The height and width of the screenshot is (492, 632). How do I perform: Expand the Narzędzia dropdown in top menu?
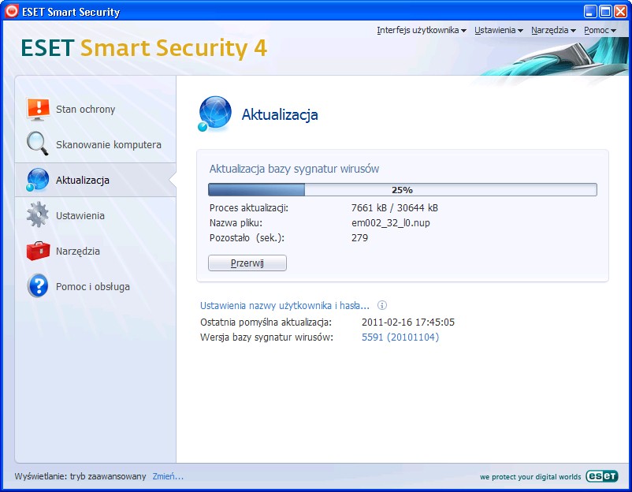[x=553, y=30]
